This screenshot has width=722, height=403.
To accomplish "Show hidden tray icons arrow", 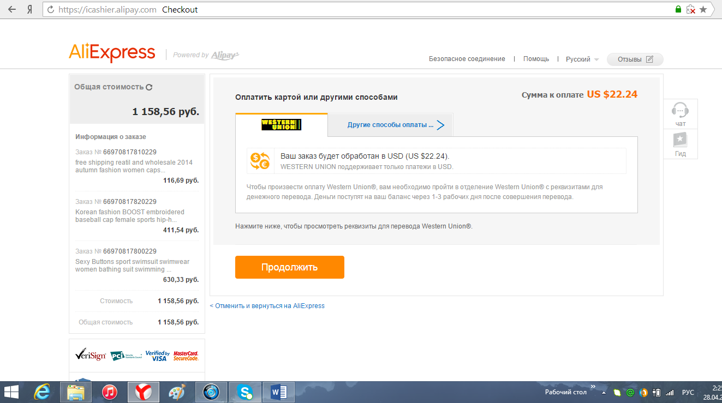I will (604, 393).
